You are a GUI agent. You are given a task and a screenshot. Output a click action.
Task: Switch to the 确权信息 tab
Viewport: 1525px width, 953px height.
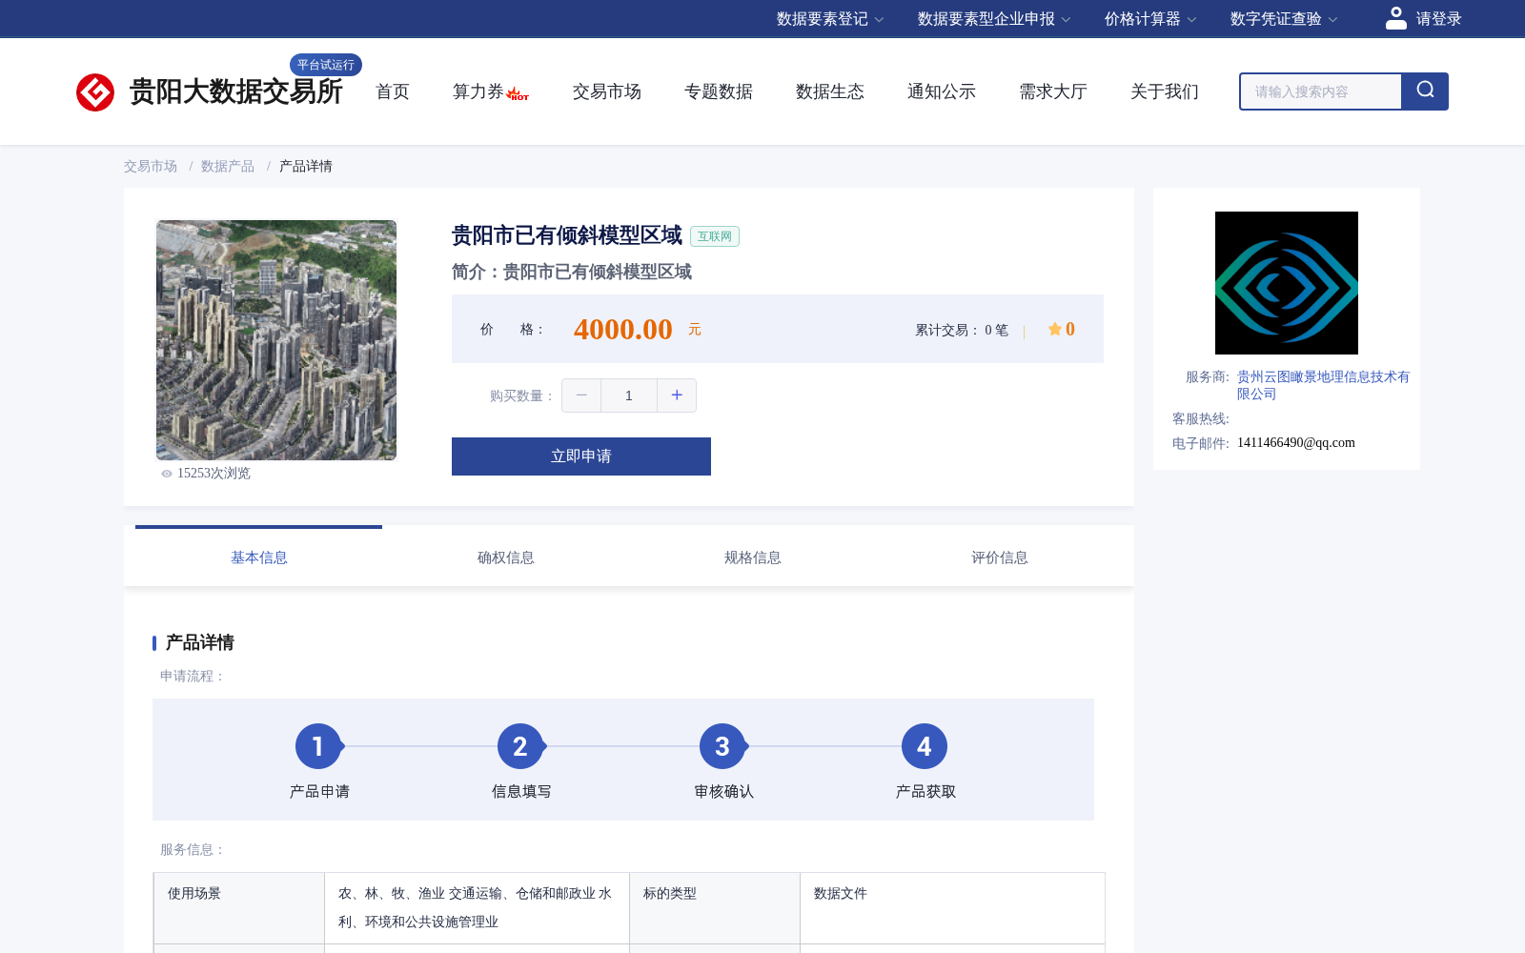[506, 558]
